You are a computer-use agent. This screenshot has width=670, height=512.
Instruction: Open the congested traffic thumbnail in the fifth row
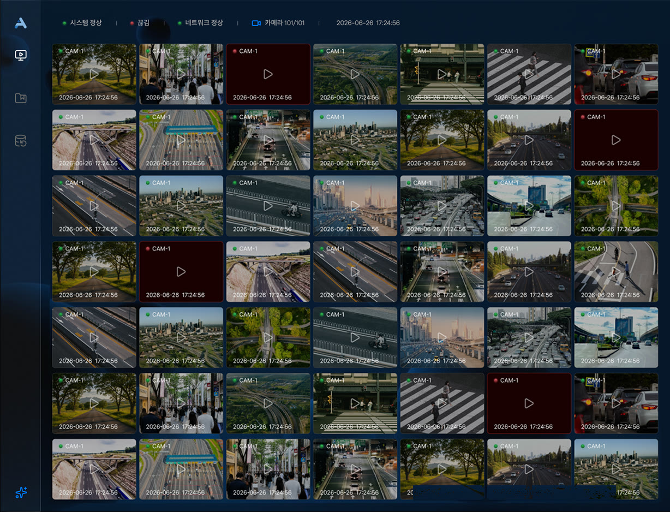coord(529,337)
